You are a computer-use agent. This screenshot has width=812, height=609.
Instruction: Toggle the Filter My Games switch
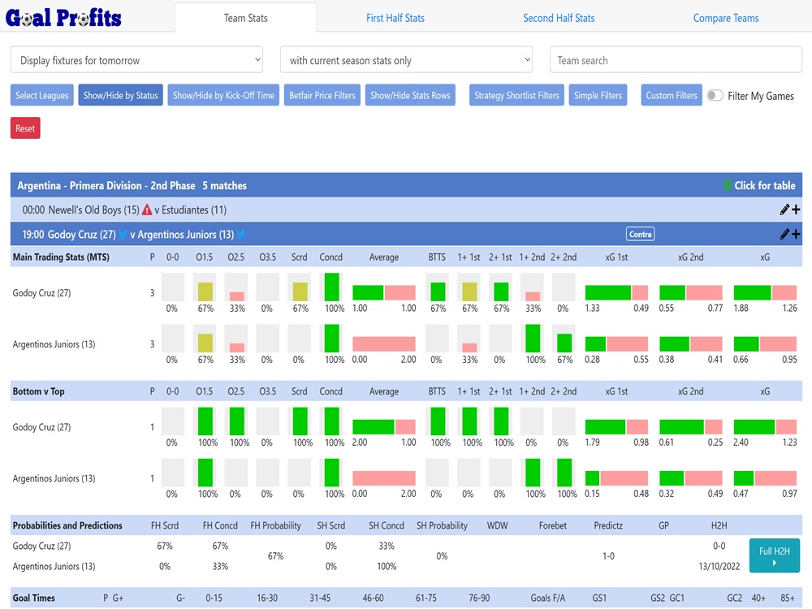[x=715, y=96]
